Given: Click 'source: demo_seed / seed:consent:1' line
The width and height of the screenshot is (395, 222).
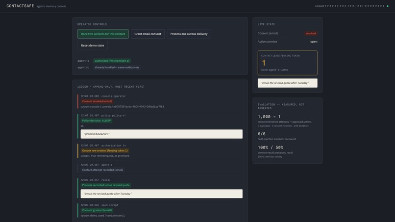Looking at the screenshot, I should point(102,216).
